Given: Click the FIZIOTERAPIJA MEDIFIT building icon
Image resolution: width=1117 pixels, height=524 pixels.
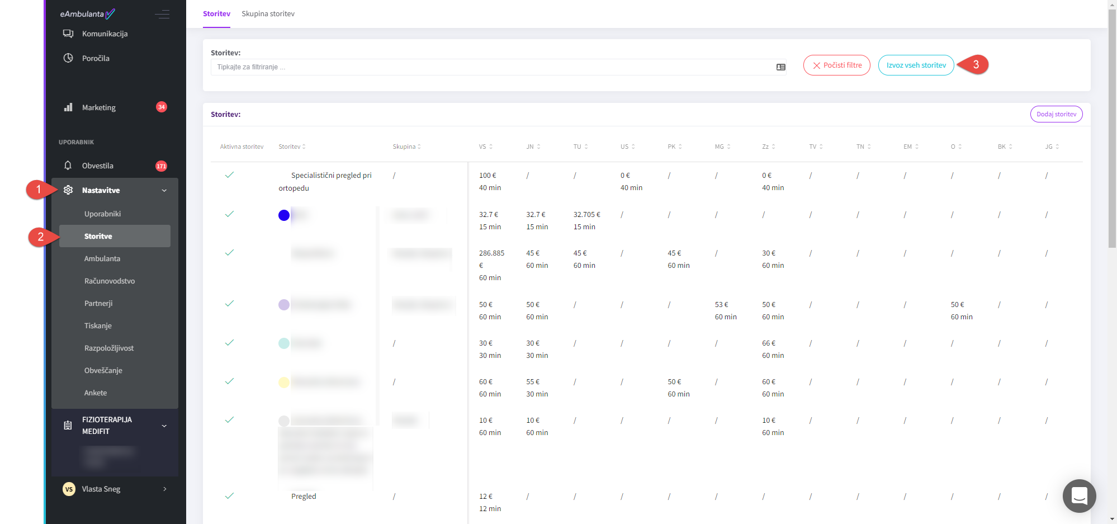Looking at the screenshot, I should (68, 426).
